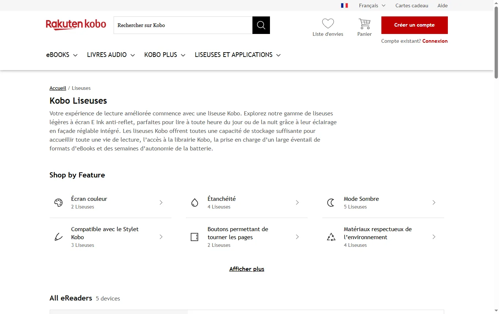Expand the KOBO PLUS menu
The image size is (499, 314).
(165, 55)
